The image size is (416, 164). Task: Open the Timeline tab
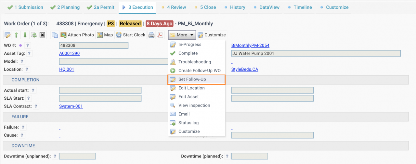[x=302, y=7]
